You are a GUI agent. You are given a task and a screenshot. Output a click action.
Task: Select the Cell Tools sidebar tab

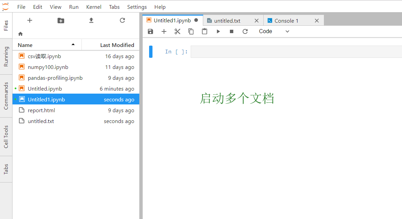point(6,137)
